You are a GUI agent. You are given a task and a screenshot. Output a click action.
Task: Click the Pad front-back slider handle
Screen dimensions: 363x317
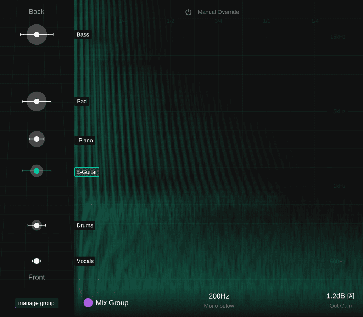point(37,102)
